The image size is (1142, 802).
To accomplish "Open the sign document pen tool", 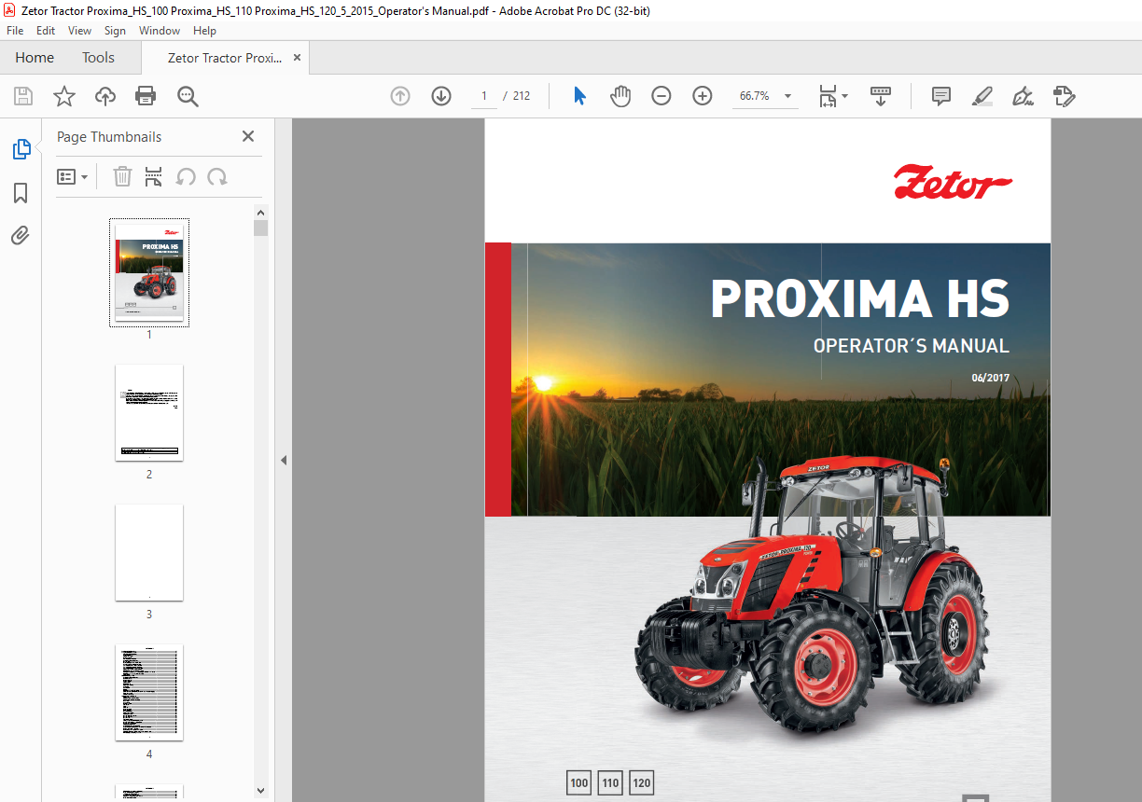I will point(1023,96).
